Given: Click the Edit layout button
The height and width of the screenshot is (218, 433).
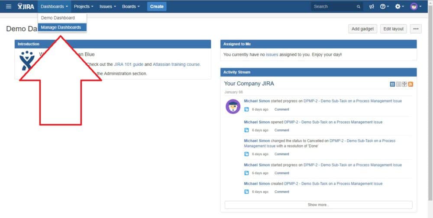Looking at the screenshot, I should click(394, 29).
